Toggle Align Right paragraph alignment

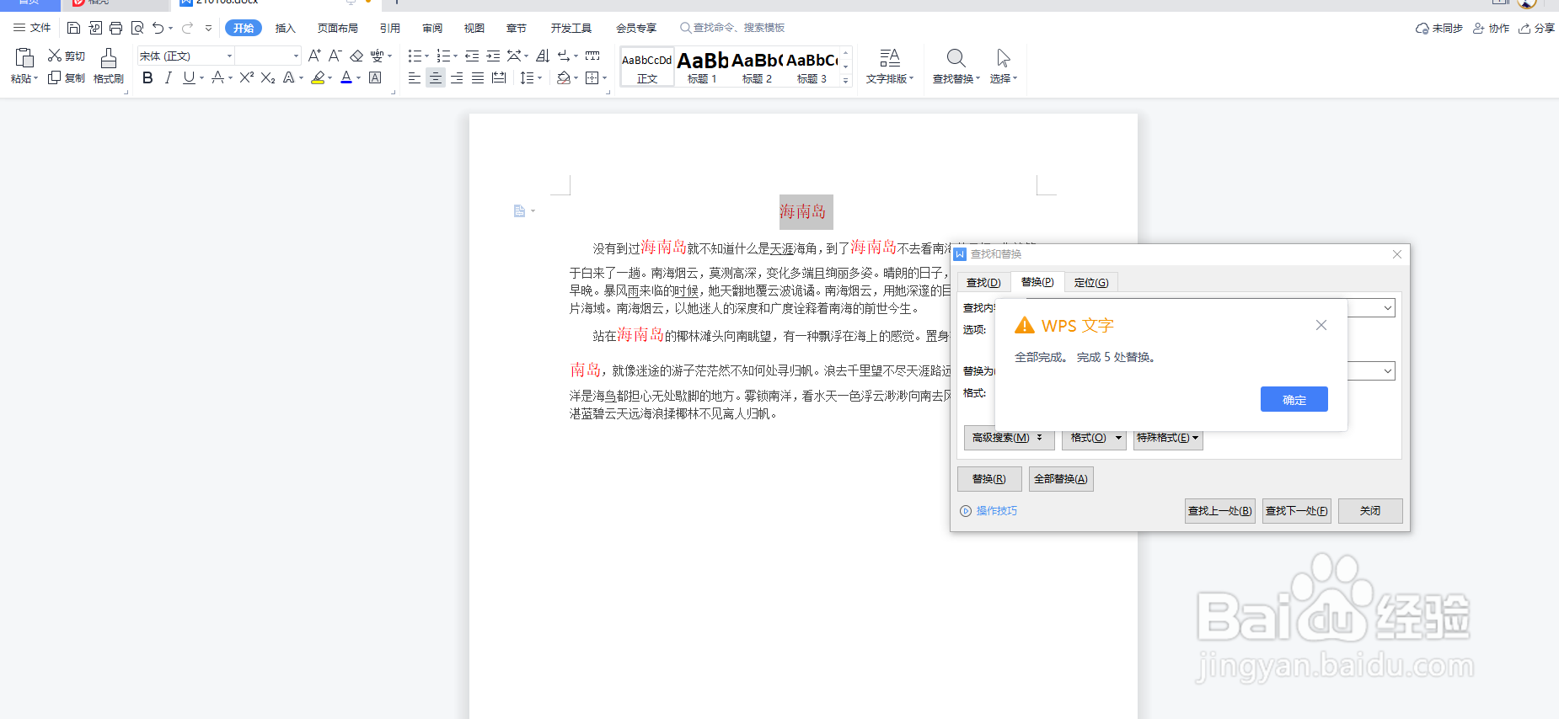point(456,77)
